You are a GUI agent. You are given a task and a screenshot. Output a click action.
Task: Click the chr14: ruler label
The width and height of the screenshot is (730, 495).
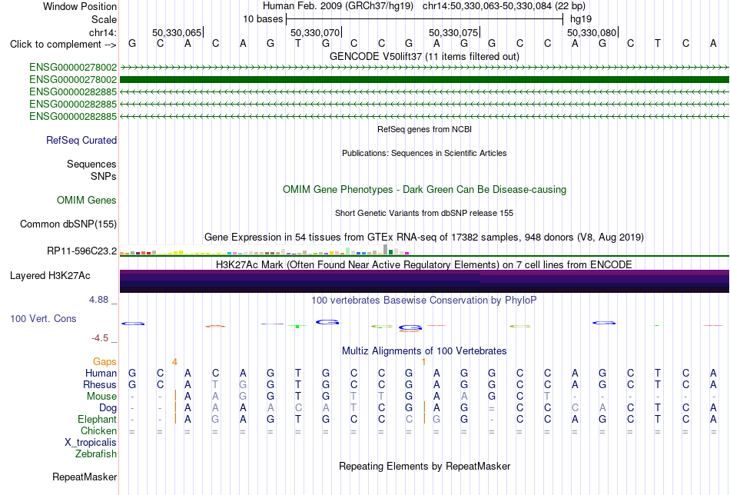(102, 32)
